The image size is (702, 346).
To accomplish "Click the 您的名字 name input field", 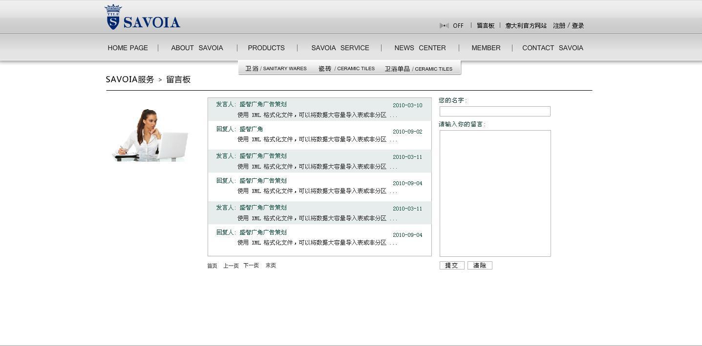I will pyautogui.click(x=494, y=112).
